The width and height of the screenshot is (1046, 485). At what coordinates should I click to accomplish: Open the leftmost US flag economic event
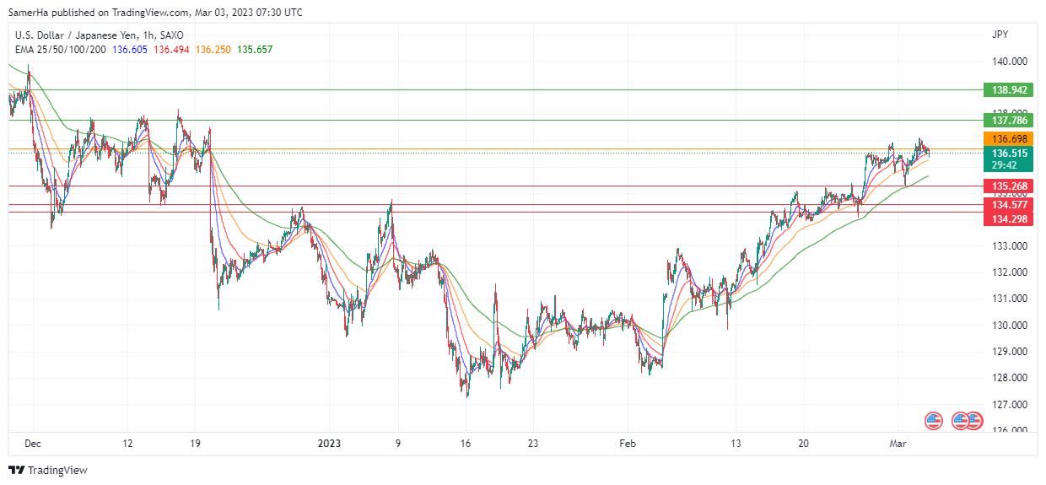pyautogui.click(x=933, y=419)
